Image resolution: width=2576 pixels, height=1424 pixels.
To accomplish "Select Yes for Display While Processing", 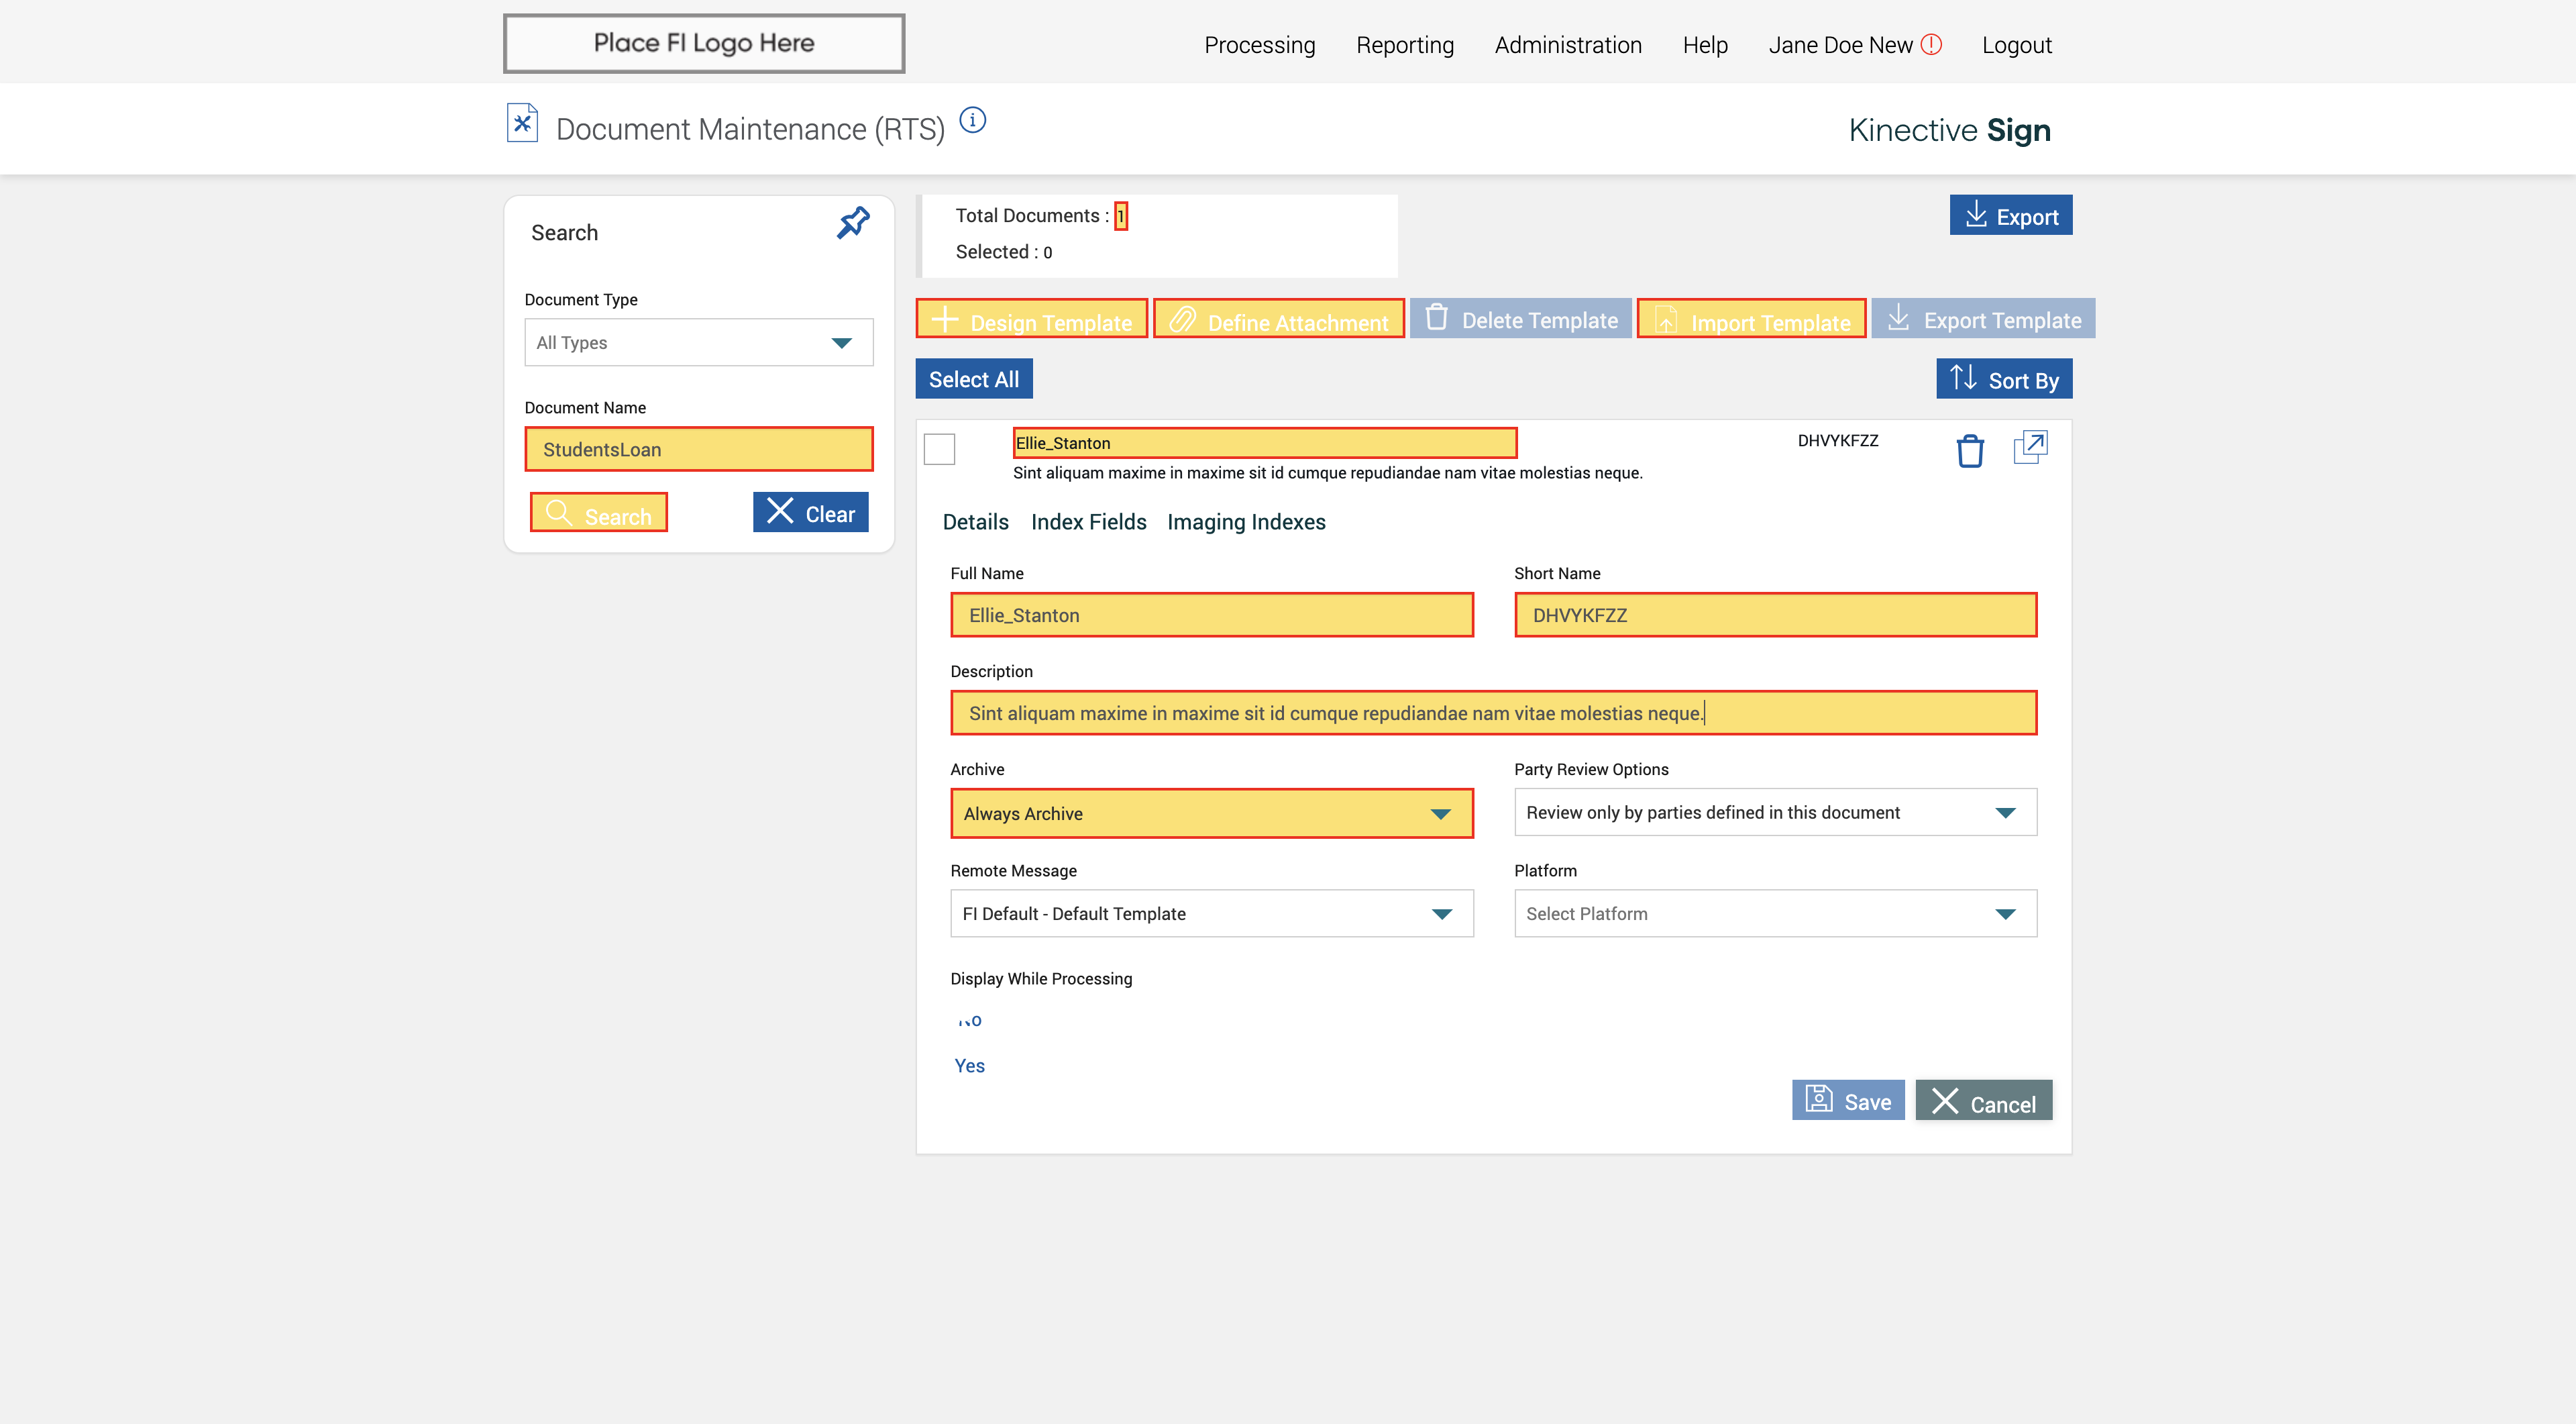I will (x=969, y=1066).
